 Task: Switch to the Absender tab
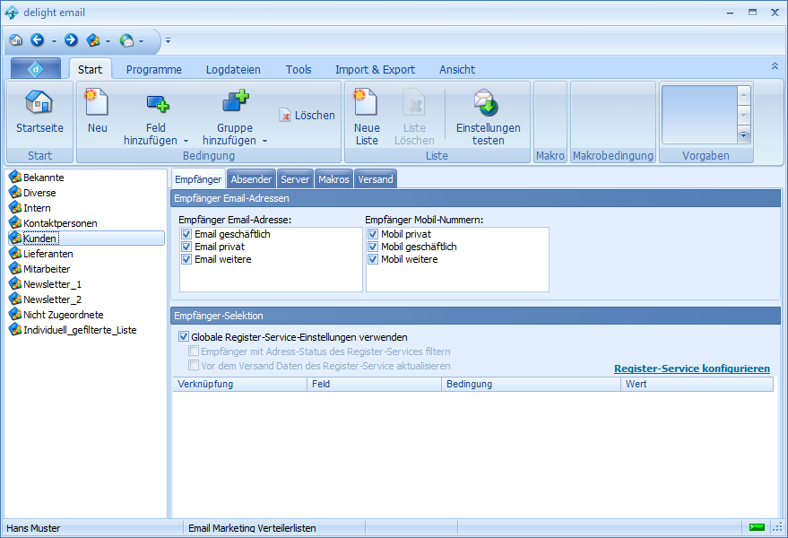click(251, 178)
